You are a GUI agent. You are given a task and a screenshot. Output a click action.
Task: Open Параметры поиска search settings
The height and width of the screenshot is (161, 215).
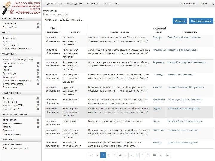pyautogui.click(x=201, y=21)
